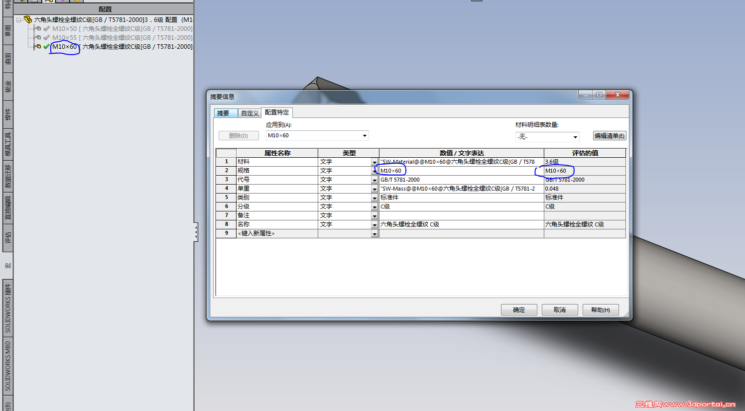Click the 删除(D) button

239,136
